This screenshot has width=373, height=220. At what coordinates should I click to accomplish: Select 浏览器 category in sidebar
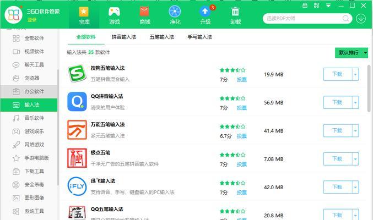point(29,78)
